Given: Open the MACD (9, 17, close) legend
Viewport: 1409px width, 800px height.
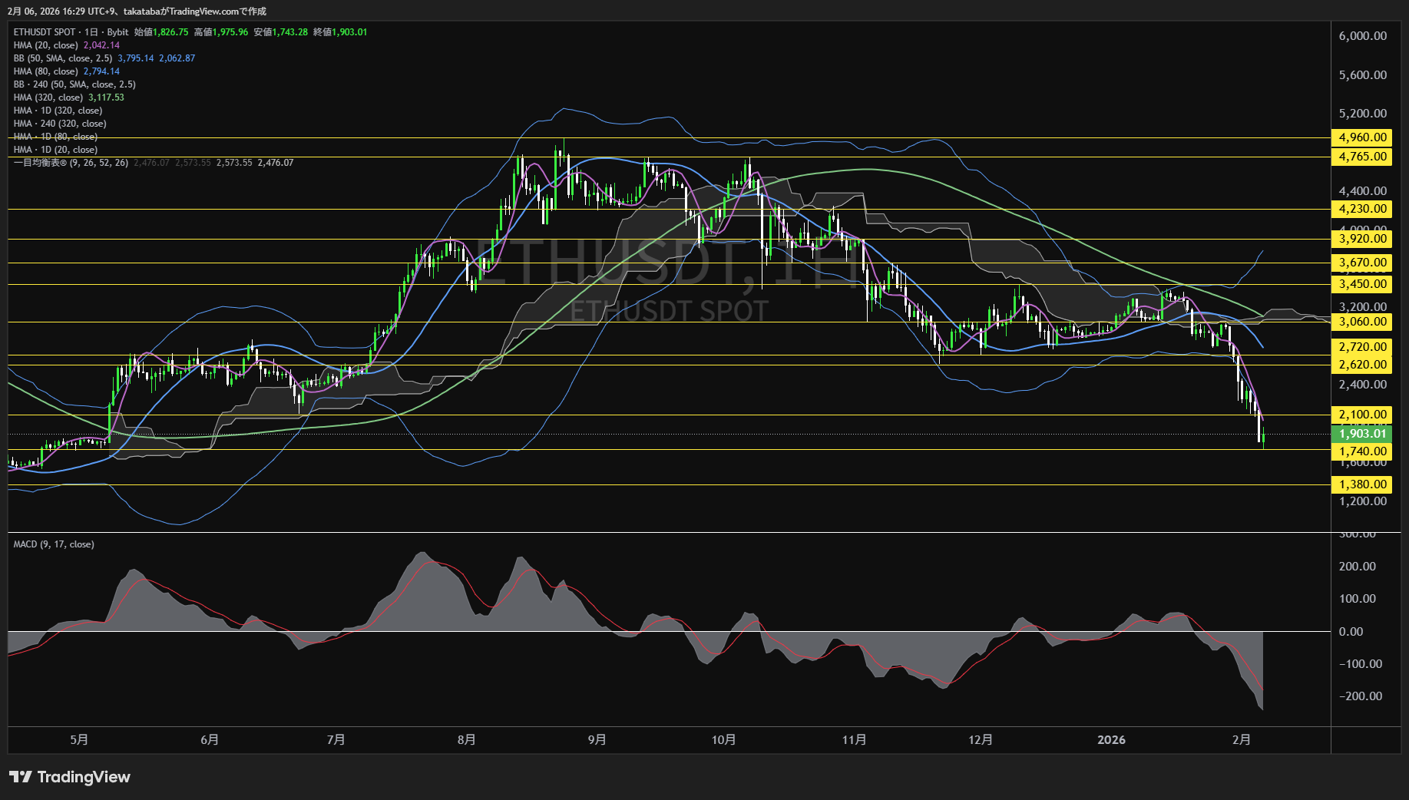Looking at the screenshot, I should click(x=54, y=544).
